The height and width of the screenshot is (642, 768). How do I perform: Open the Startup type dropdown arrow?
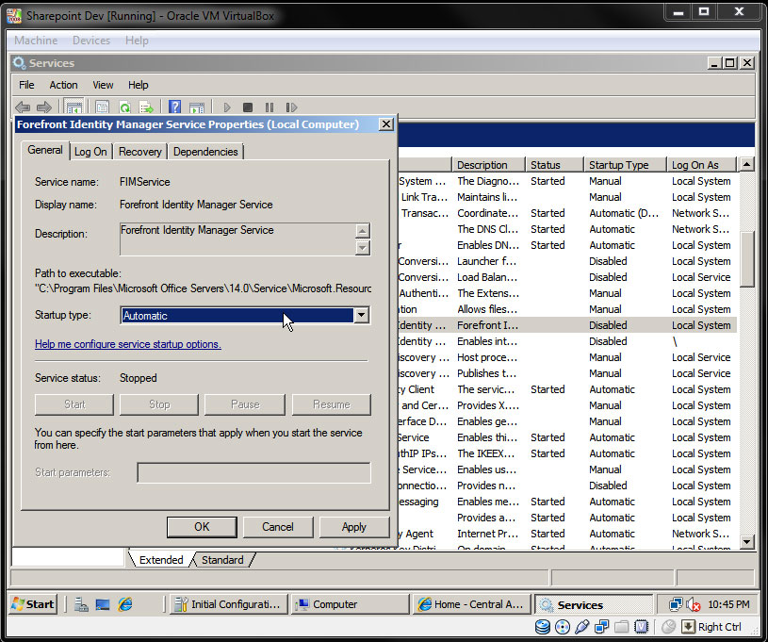[x=362, y=315]
